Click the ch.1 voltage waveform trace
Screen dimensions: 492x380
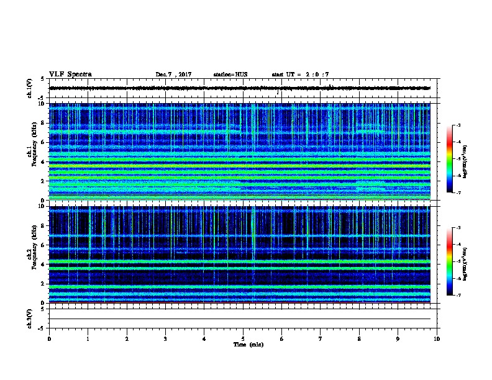click(240, 88)
